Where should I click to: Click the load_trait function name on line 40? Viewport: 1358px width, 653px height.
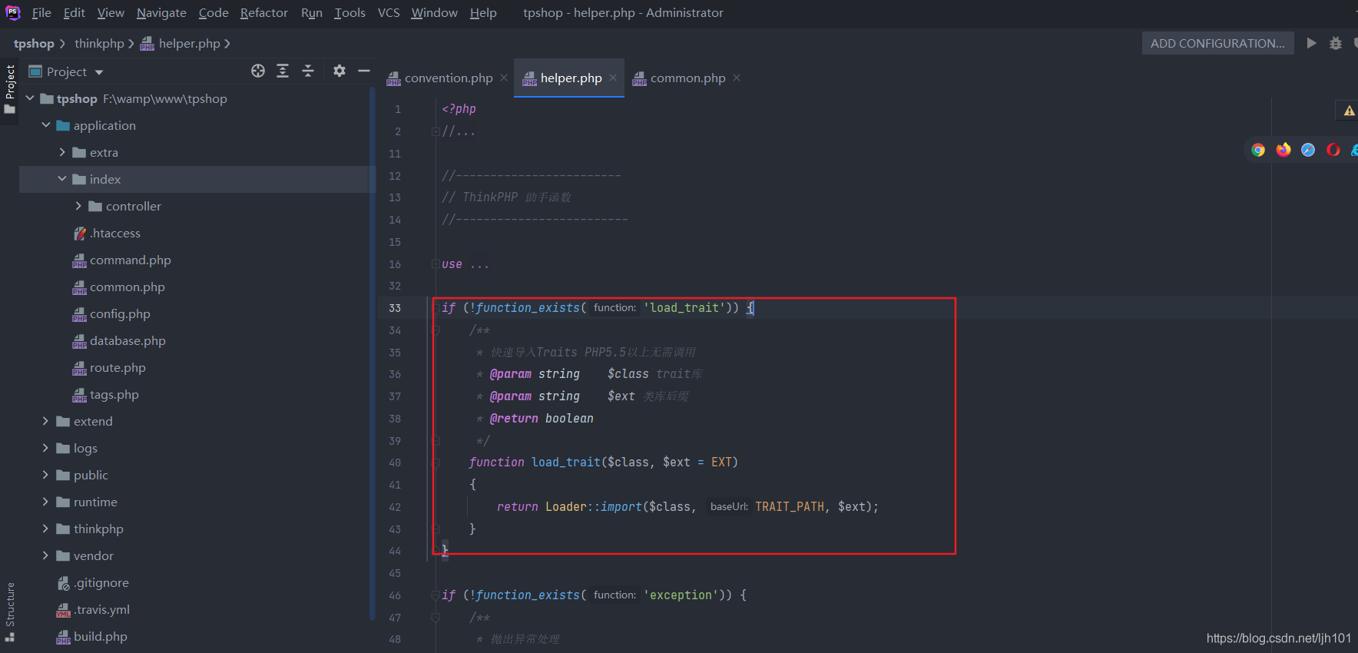[566, 462]
